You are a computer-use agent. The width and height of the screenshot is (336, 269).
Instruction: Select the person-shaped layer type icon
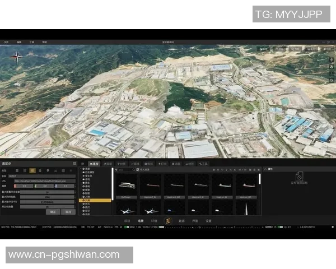[x=40, y=170]
